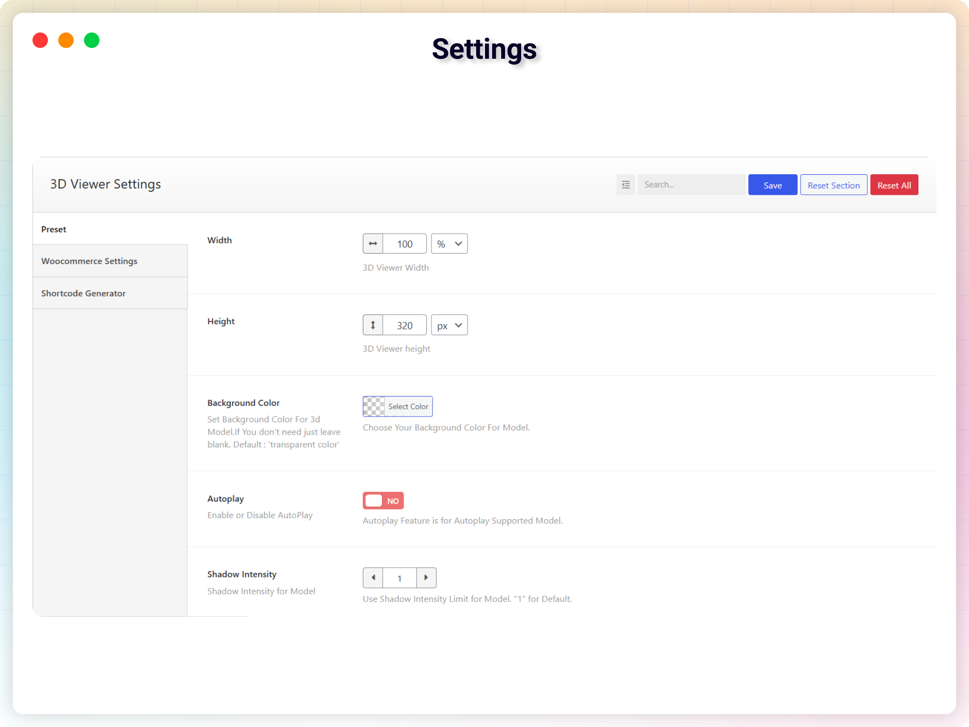Viewport: 969px width, 727px height.
Task: Click the Reset Section button
Action: point(833,185)
